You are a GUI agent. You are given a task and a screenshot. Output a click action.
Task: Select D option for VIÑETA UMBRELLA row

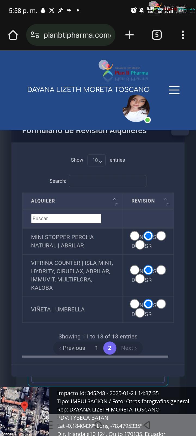[x=161, y=304]
